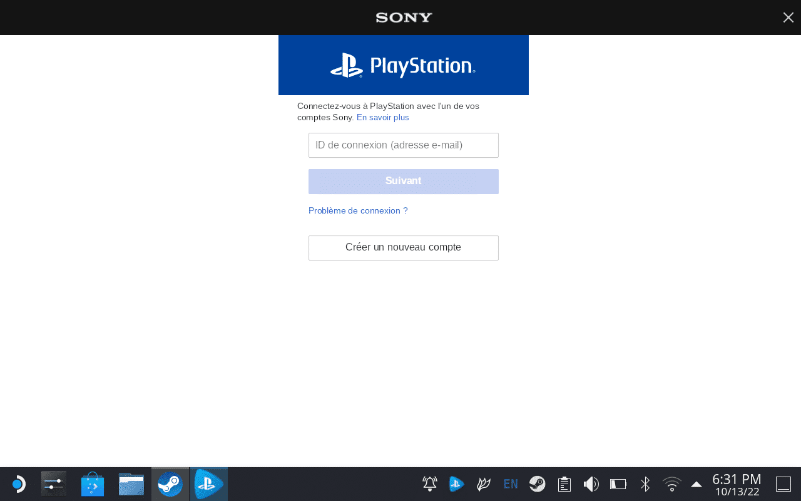Select the PlayStation app in the taskbar
Image resolution: width=801 pixels, height=501 pixels.
pos(209,484)
